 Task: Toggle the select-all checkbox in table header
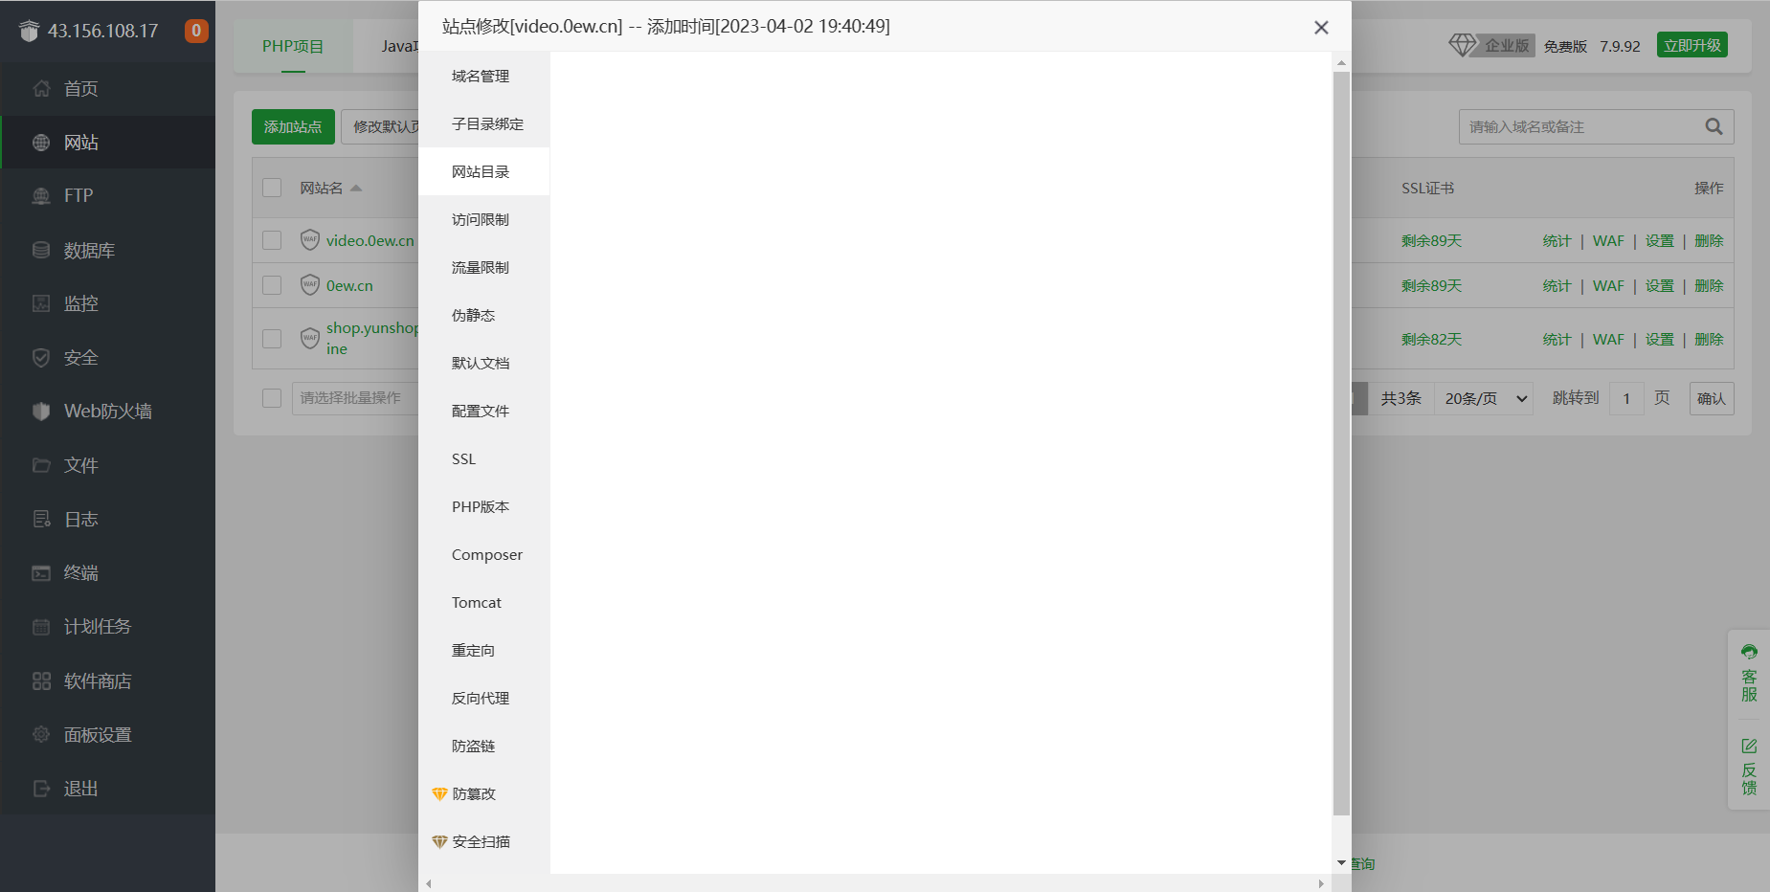[x=272, y=188]
